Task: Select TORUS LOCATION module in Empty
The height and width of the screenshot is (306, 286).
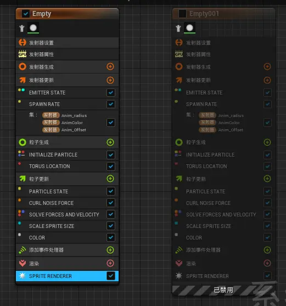Action: point(68,166)
